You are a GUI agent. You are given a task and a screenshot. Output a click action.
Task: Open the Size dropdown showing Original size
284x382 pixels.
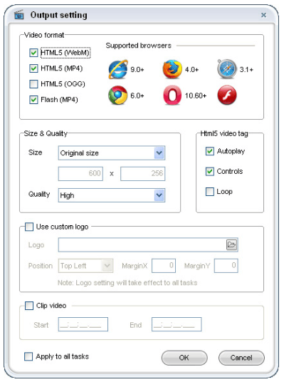[112, 153]
